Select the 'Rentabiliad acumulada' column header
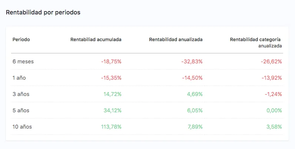Viewport: 295px width, 149px height. [96, 39]
